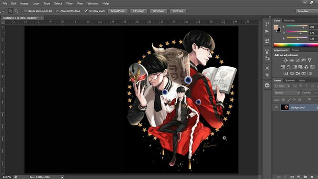Toggle lock image pixels brush icon

(289, 100)
